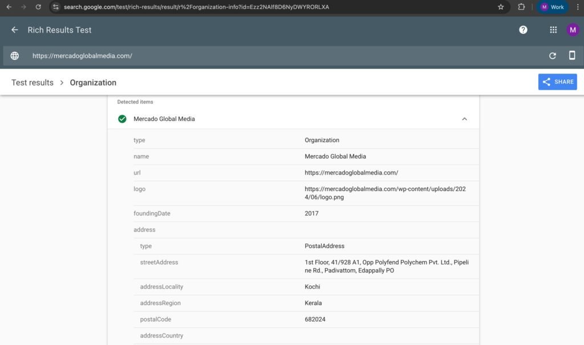Click the Organization breadcrumb

coord(93,82)
